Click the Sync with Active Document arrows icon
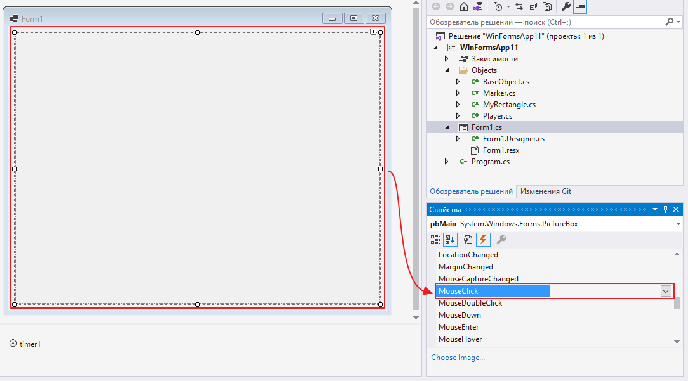The width and height of the screenshot is (688, 381). [519, 6]
